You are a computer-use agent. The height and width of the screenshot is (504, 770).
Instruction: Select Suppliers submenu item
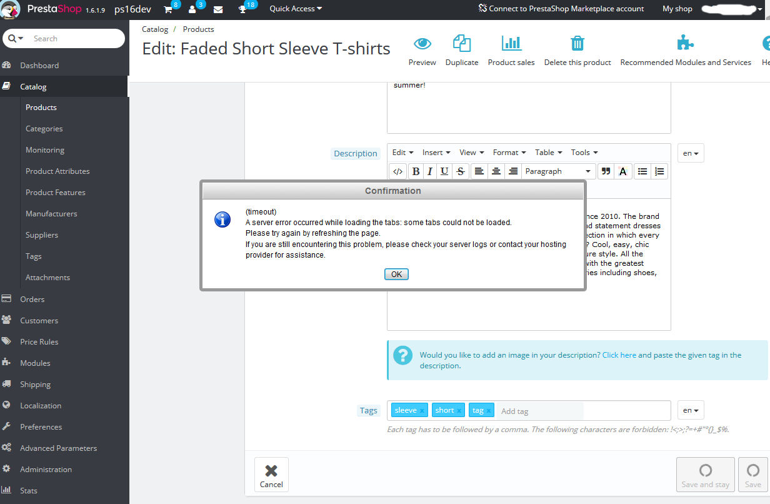pyautogui.click(x=42, y=235)
